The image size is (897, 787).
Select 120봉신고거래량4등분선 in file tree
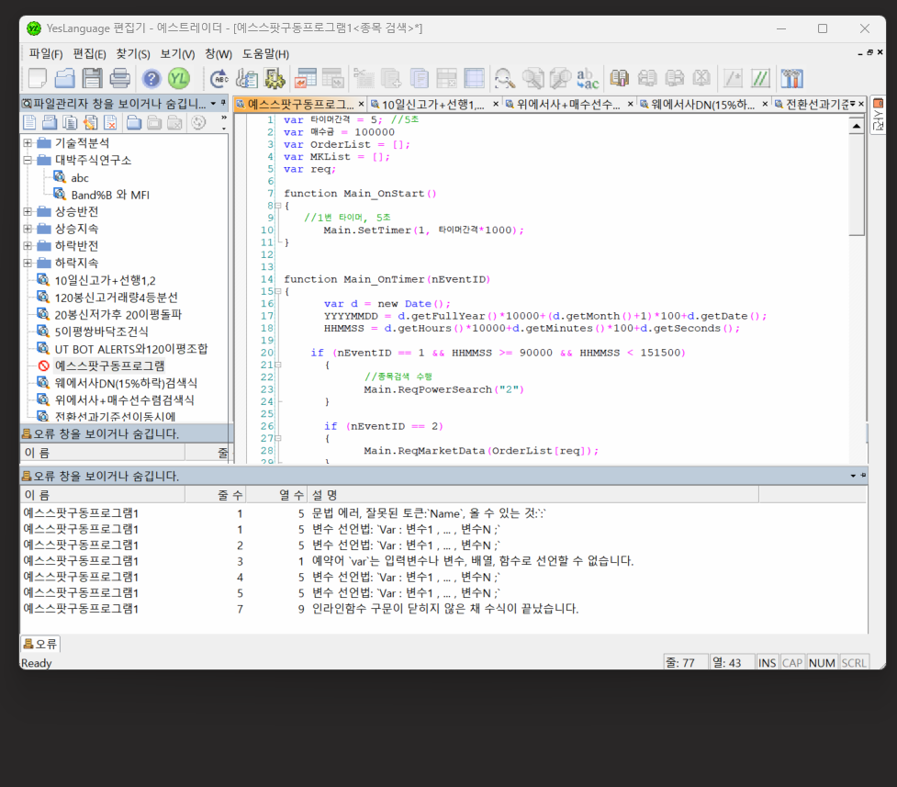[116, 297]
